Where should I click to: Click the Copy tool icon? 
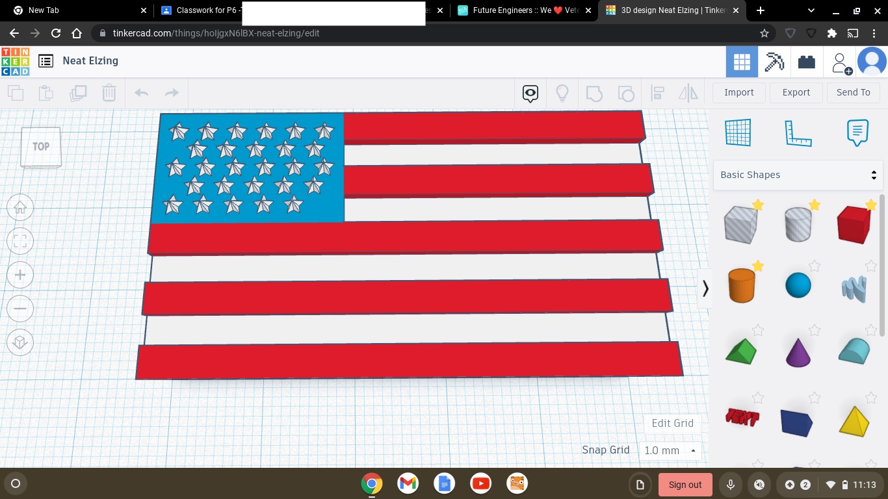[16, 93]
